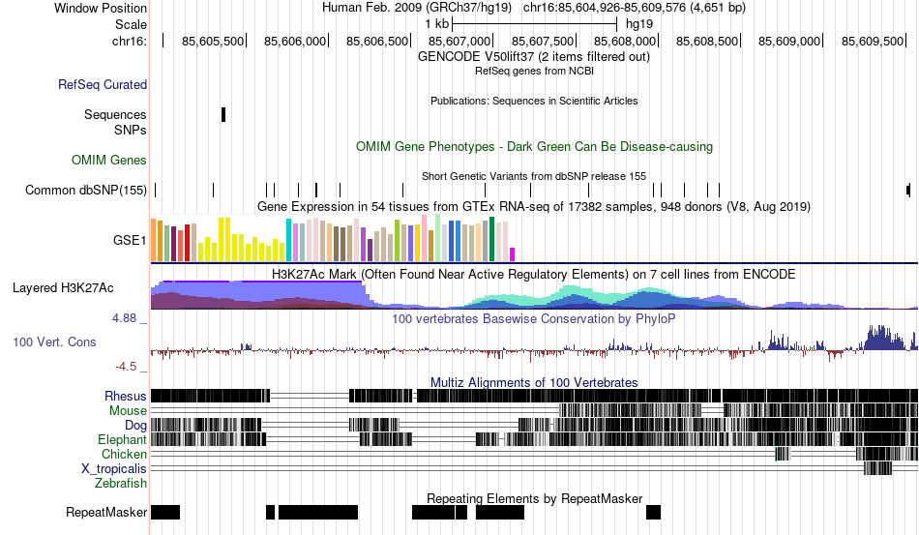Click the Rhesus alignment row label
Image resolution: width=919 pixels, height=535 pixels.
coord(126,396)
